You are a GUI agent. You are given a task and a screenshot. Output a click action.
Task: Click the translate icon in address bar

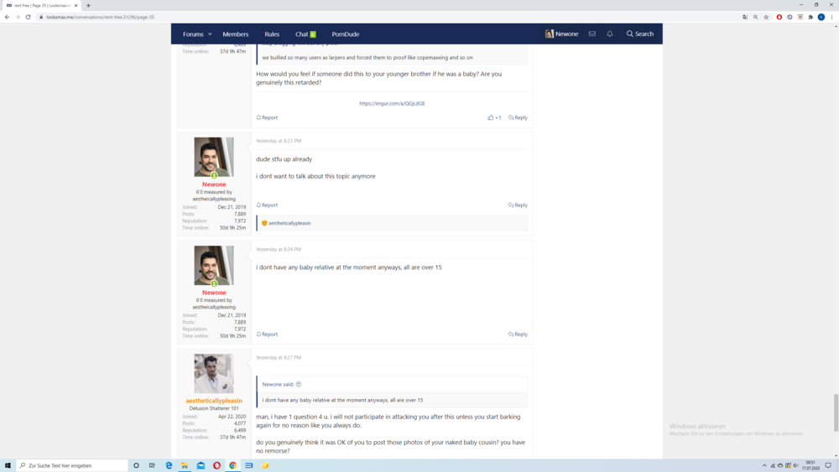(745, 17)
